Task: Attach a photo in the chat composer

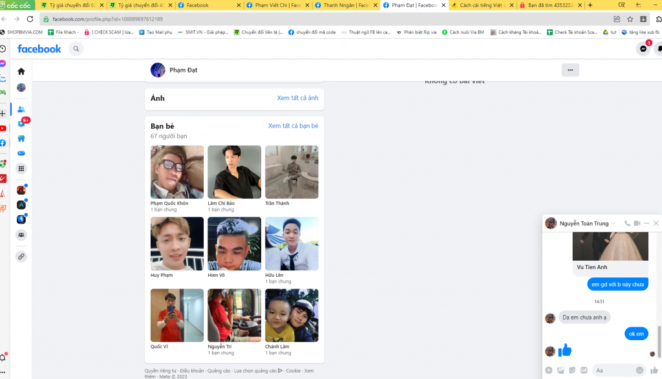Action: pyautogui.click(x=561, y=370)
